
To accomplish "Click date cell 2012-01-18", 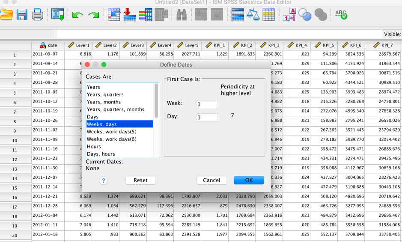I will pyautogui.click(x=48, y=234).
